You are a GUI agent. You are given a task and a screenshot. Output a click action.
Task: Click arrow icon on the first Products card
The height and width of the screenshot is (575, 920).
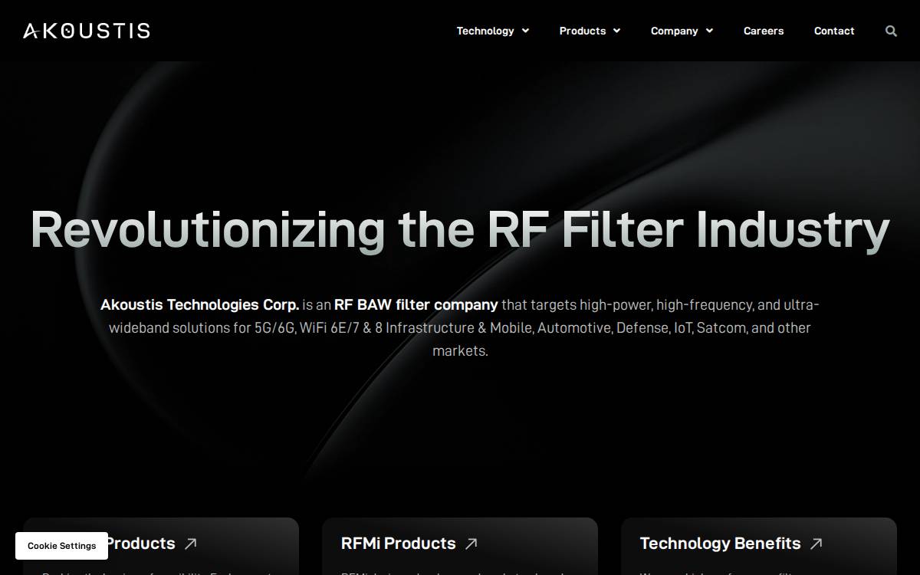[191, 544]
